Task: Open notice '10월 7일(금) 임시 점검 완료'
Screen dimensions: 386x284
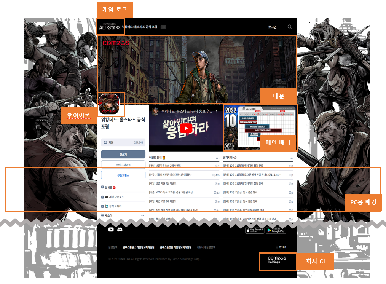Action: pos(240,192)
